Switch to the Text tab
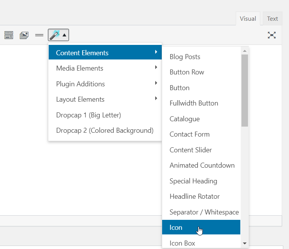Image resolution: width=289 pixels, height=249 pixels. tap(273, 19)
